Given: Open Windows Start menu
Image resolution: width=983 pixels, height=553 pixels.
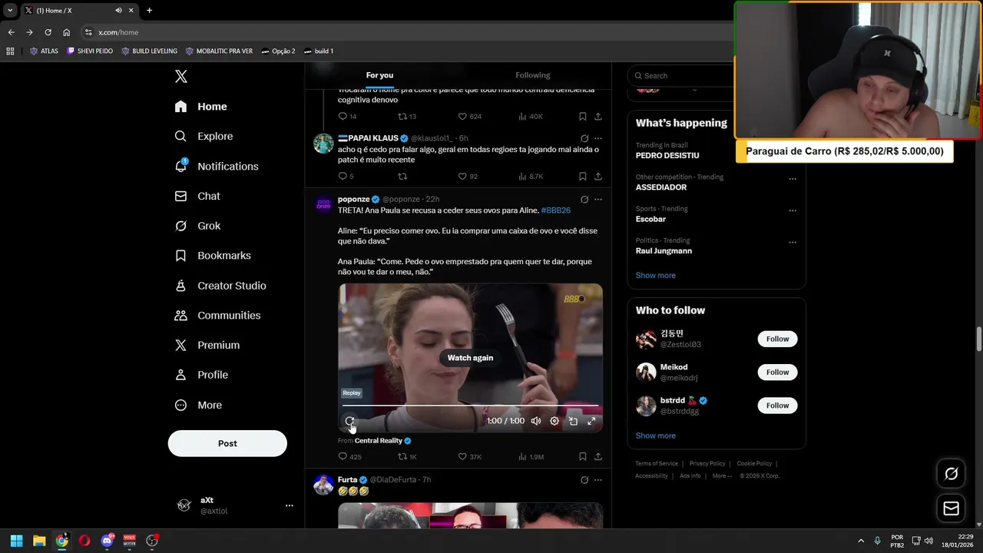Looking at the screenshot, I should 16,541.
